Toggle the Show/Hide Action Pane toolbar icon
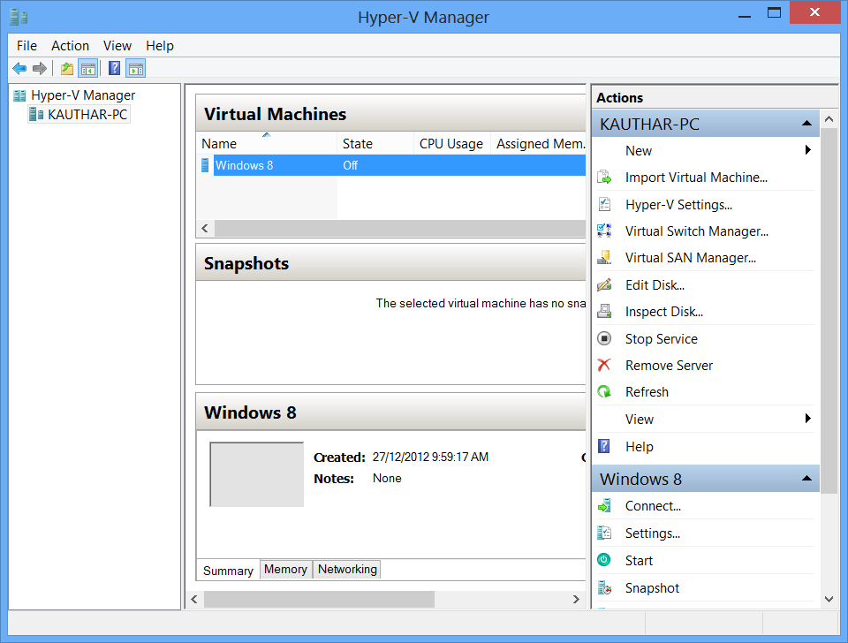This screenshot has width=848, height=643. (136, 69)
